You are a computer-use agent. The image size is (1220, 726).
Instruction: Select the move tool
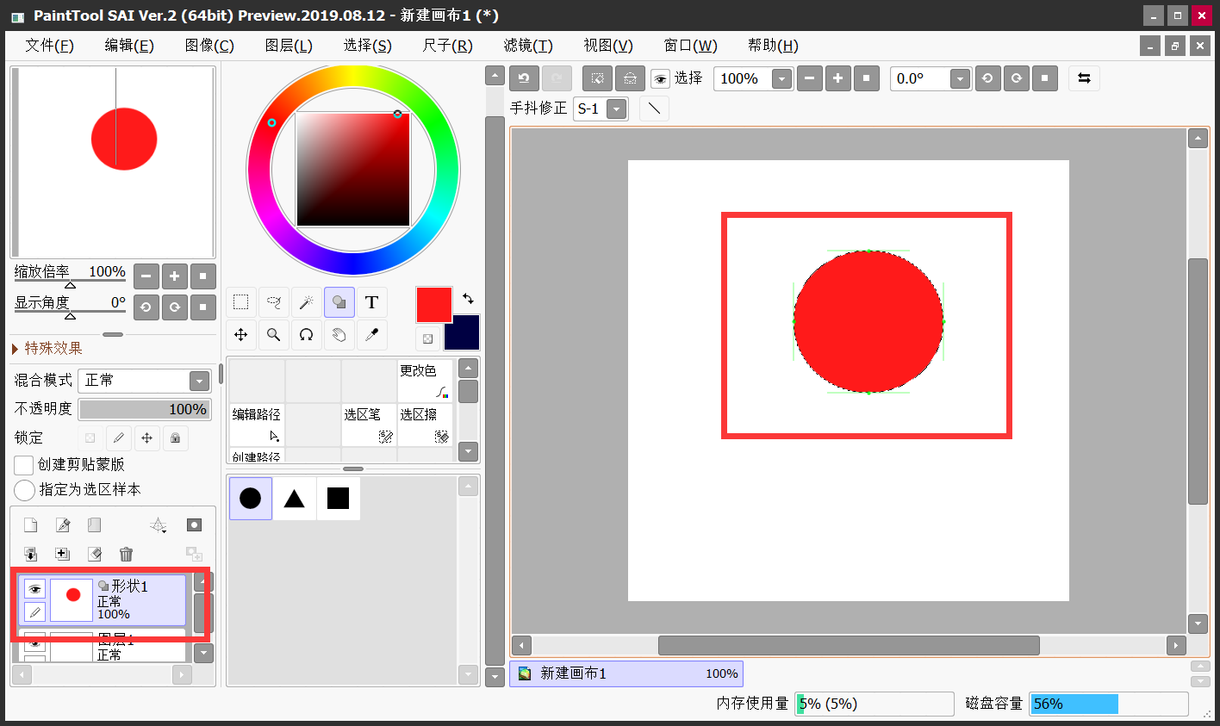coord(241,335)
